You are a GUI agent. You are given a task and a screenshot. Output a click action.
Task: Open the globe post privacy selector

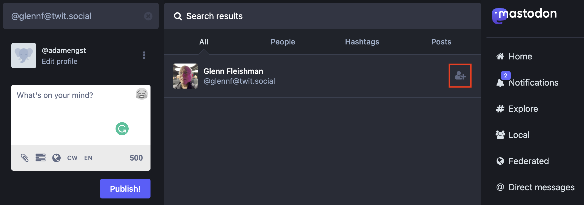pos(57,158)
